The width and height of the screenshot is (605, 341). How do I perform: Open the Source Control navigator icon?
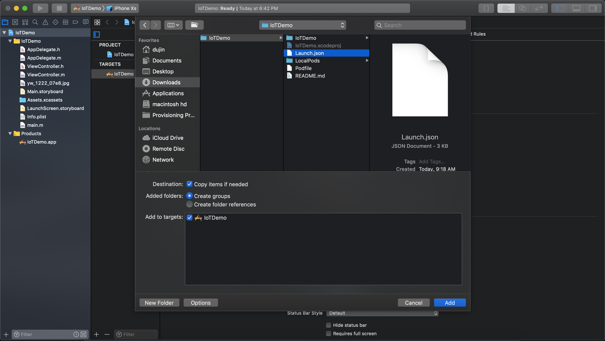pyautogui.click(x=15, y=22)
